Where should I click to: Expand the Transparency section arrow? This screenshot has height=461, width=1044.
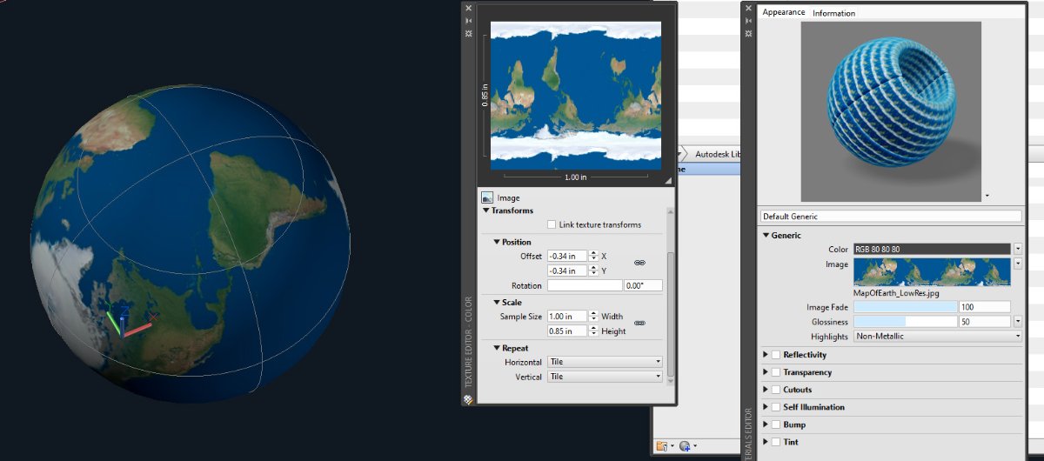(766, 372)
